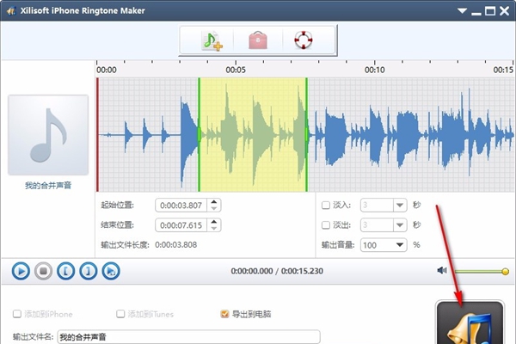Check 添加到iPhone option
Viewport: 516px width, 344px height.
tap(17, 314)
